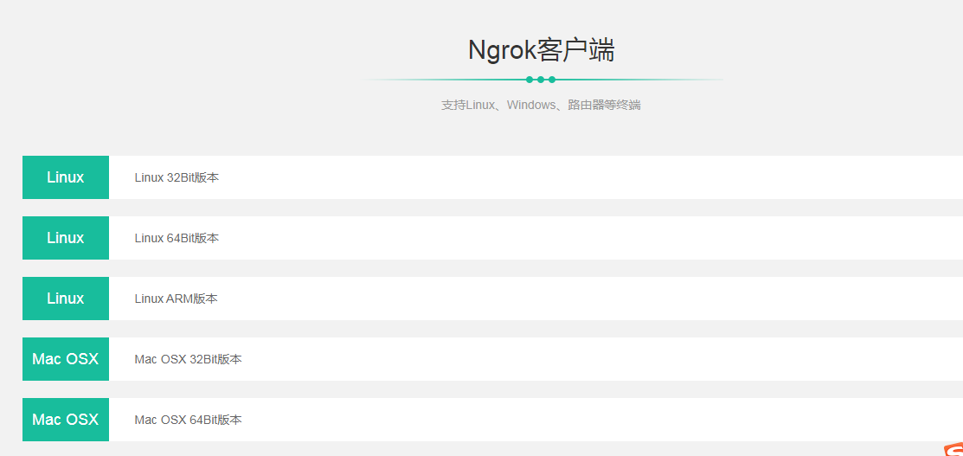Click the green Linux label for ARM
The height and width of the screenshot is (456, 963).
[x=66, y=298]
